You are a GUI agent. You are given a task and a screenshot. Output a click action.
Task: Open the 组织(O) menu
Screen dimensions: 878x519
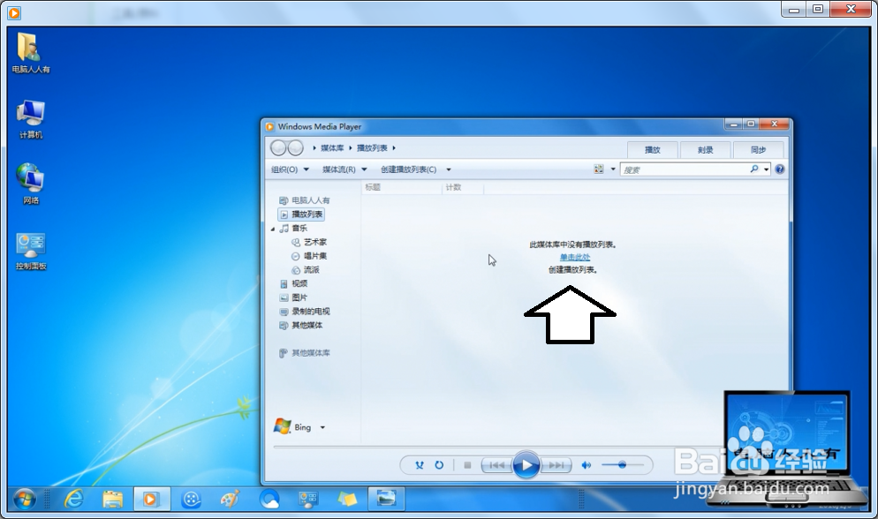(290, 169)
